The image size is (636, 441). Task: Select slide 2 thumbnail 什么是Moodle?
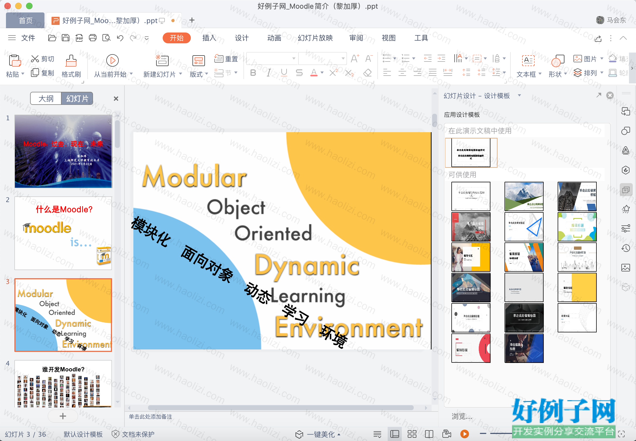63,233
